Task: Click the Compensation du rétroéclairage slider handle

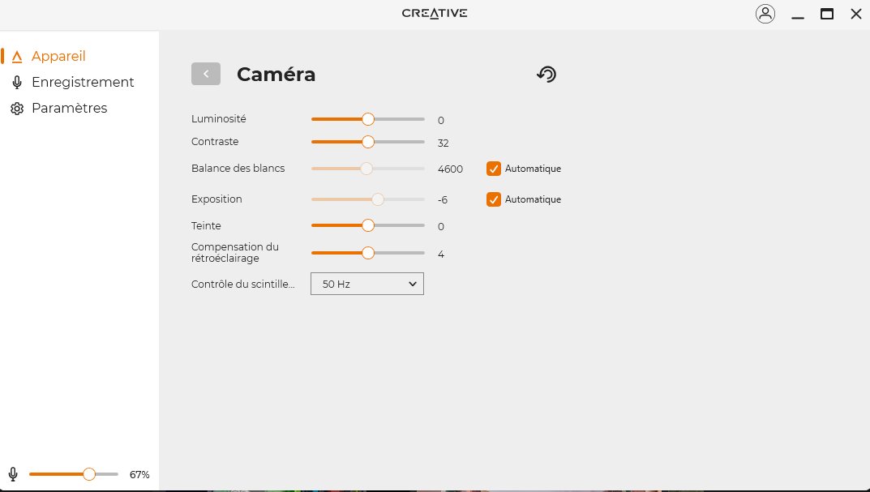Action: [x=368, y=253]
